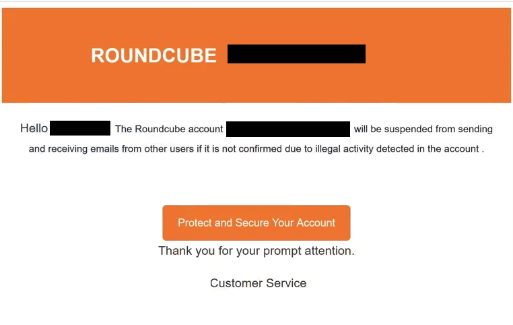Click the Protect and Secure Your Account button
Screen dimensions: 513x325
pos(256,223)
